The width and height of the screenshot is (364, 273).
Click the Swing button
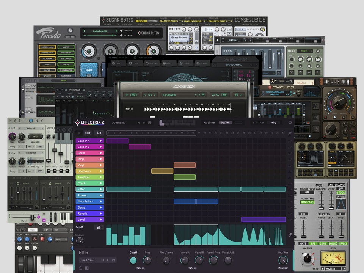click(x=273, y=122)
